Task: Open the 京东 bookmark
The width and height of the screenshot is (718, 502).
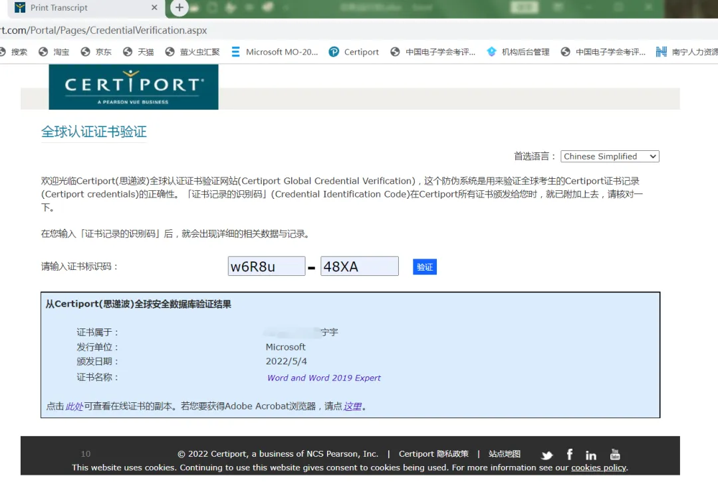Action: click(x=96, y=52)
